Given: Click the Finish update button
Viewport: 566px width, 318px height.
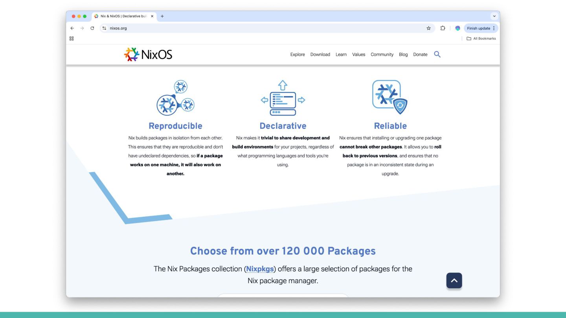Looking at the screenshot, I should (x=481, y=28).
